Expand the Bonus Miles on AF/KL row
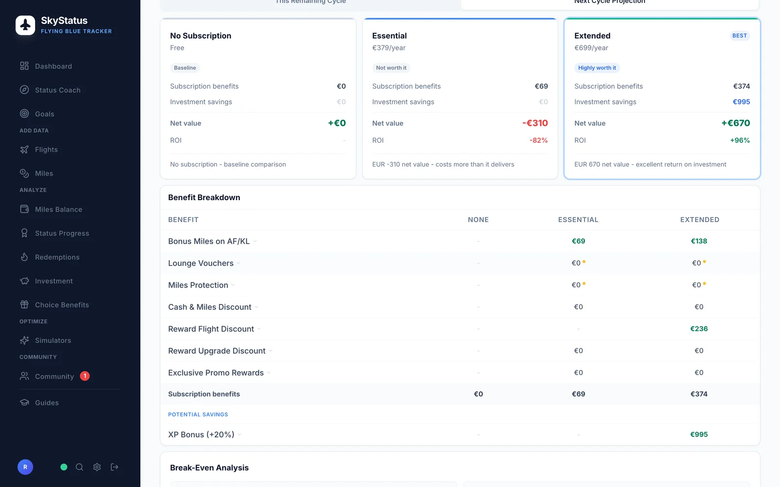Screen dimensions: 780x487 (255, 242)
